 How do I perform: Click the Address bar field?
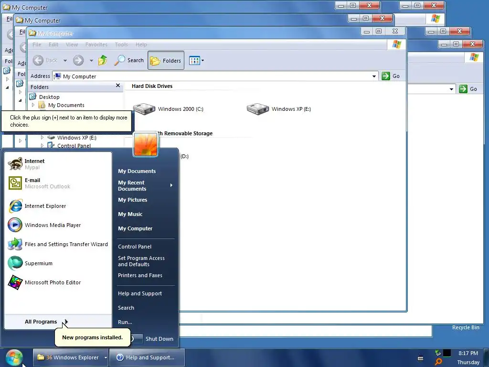[215, 76]
